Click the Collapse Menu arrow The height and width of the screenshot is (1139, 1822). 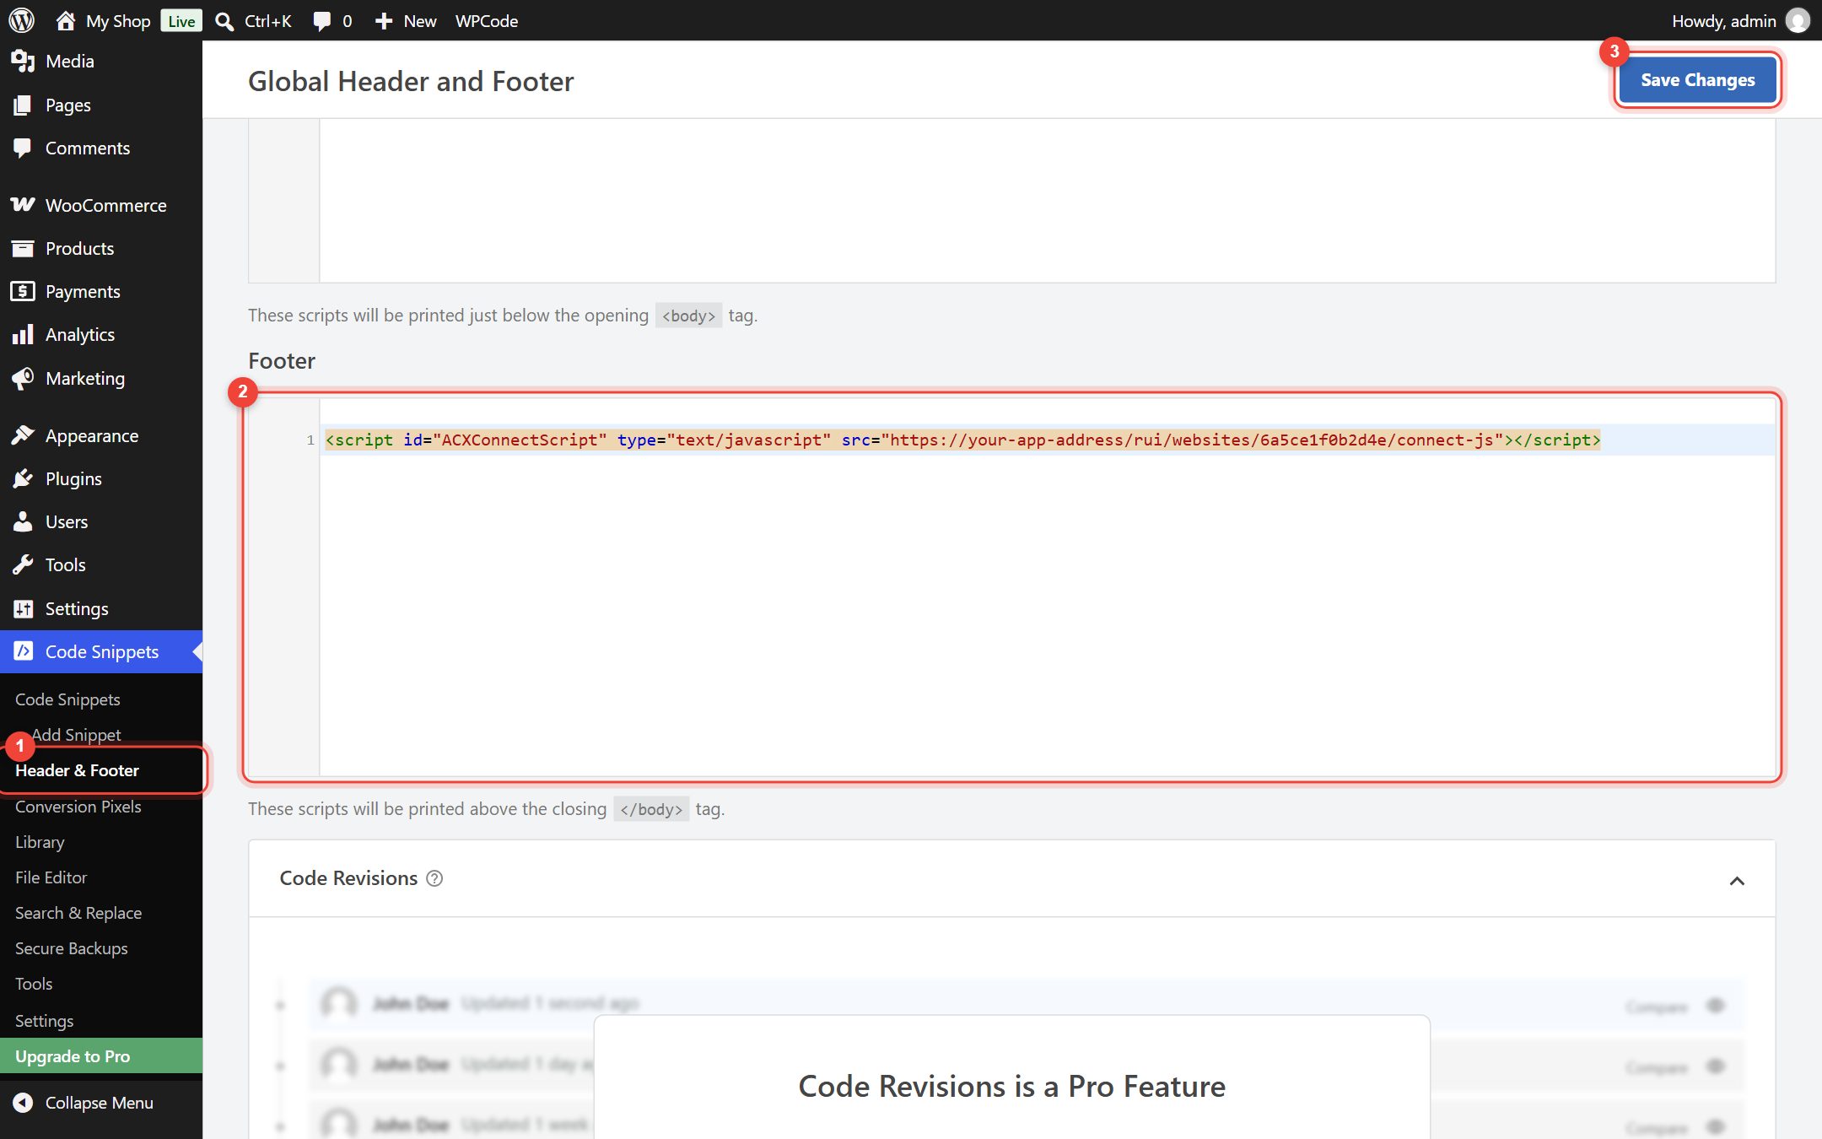click(23, 1103)
